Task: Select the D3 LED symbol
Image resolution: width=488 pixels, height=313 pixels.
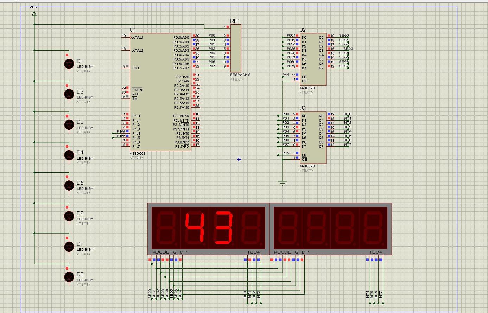Action: click(69, 124)
